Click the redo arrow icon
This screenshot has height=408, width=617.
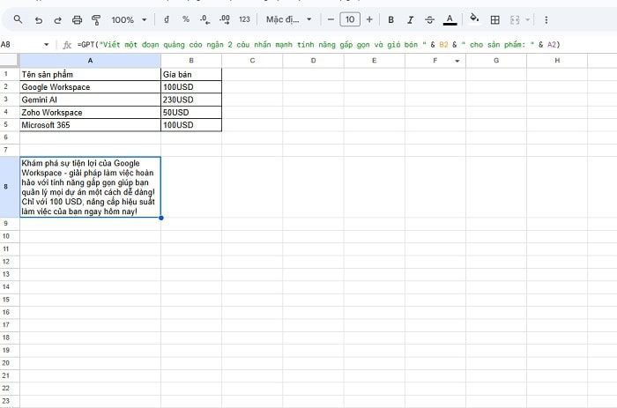pyautogui.click(x=57, y=19)
